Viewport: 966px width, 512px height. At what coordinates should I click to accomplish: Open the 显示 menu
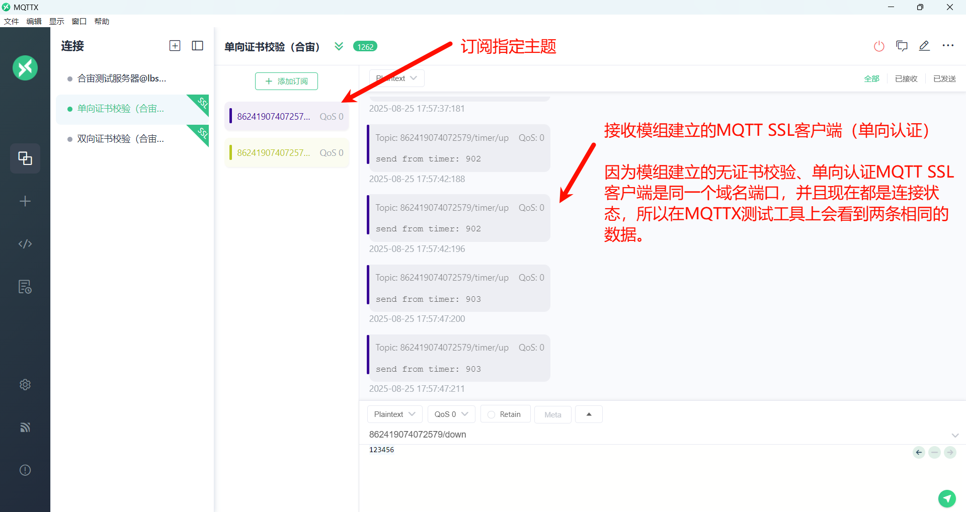coord(56,21)
